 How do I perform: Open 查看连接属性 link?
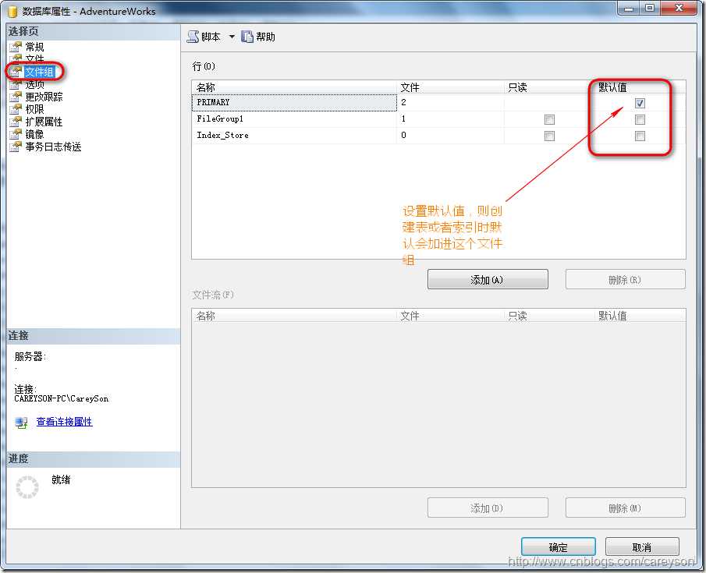click(65, 422)
